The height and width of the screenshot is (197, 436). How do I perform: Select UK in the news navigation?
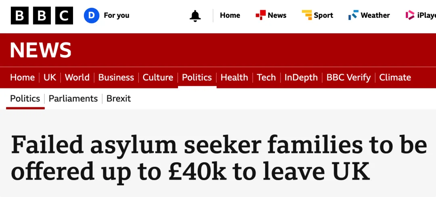[x=50, y=78]
